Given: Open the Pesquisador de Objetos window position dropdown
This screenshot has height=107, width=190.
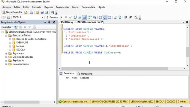Looking at the screenshot, I should (x=45, y=22).
